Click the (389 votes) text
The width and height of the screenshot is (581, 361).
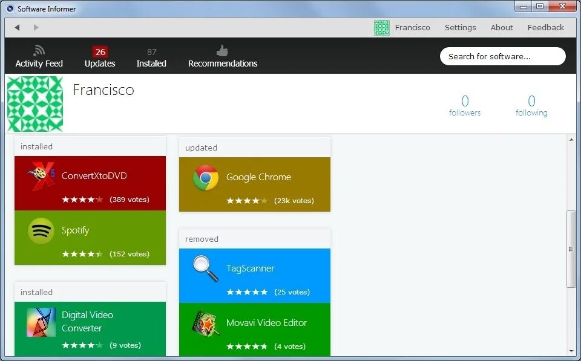point(130,200)
